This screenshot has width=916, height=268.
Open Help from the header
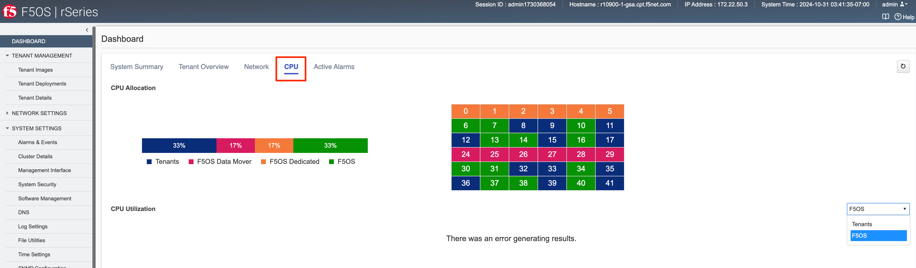904,17
